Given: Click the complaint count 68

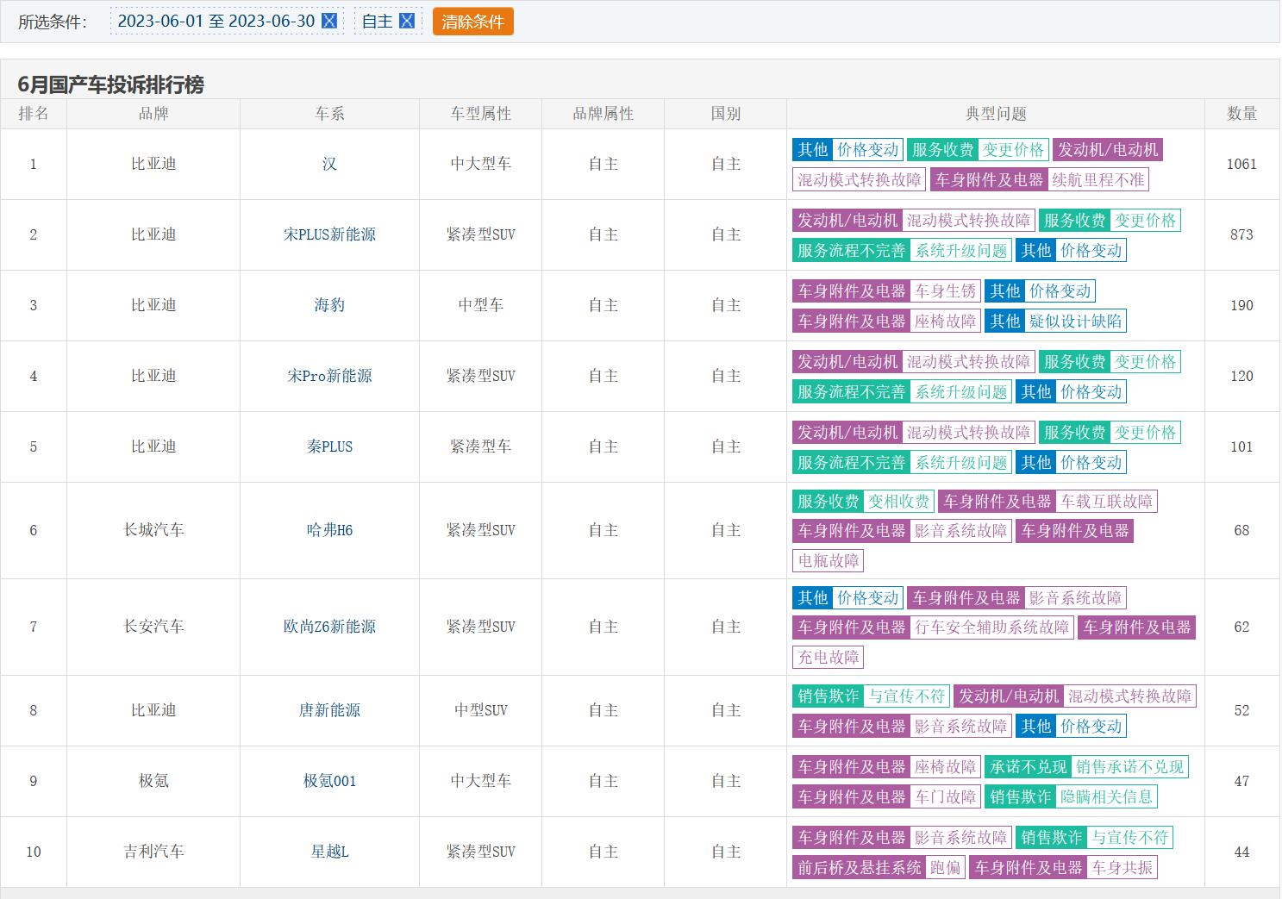Looking at the screenshot, I should coord(1241,530).
